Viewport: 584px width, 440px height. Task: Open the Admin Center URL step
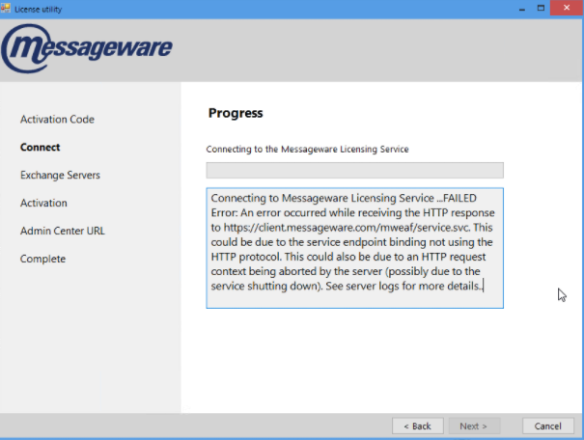(x=63, y=232)
